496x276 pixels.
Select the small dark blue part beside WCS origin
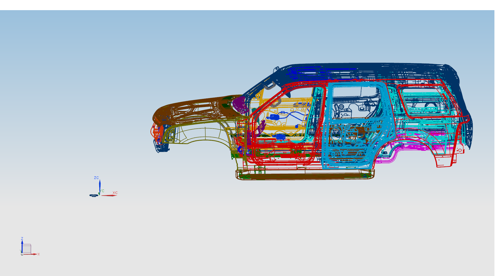93,195
